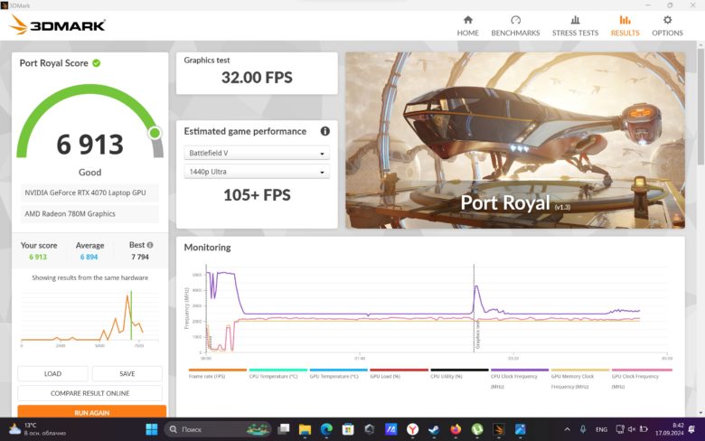Click the orange RUN AGAIN button
This screenshot has width=705, height=441.
[91, 412]
